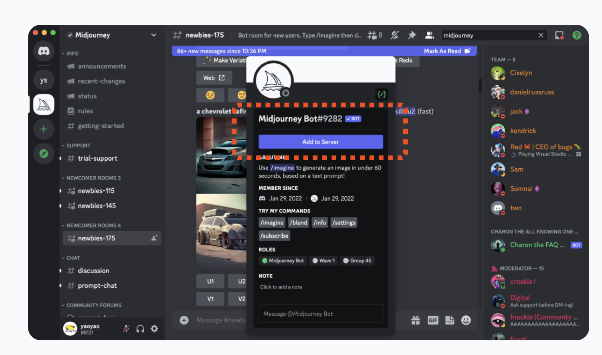Viewport: 602px width, 355px height.
Task: Toggle notification settings bell icon
Action: tap(395, 35)
